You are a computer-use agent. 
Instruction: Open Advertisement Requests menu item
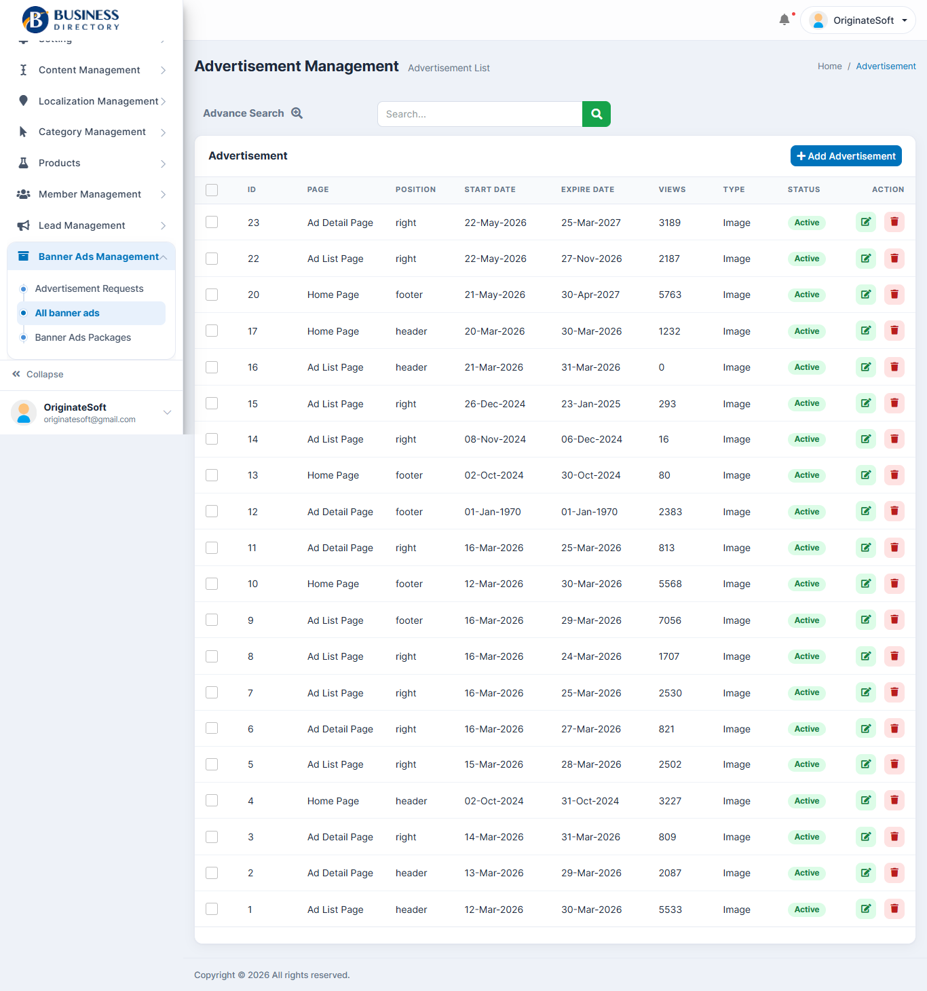click(x=89, y=288)
